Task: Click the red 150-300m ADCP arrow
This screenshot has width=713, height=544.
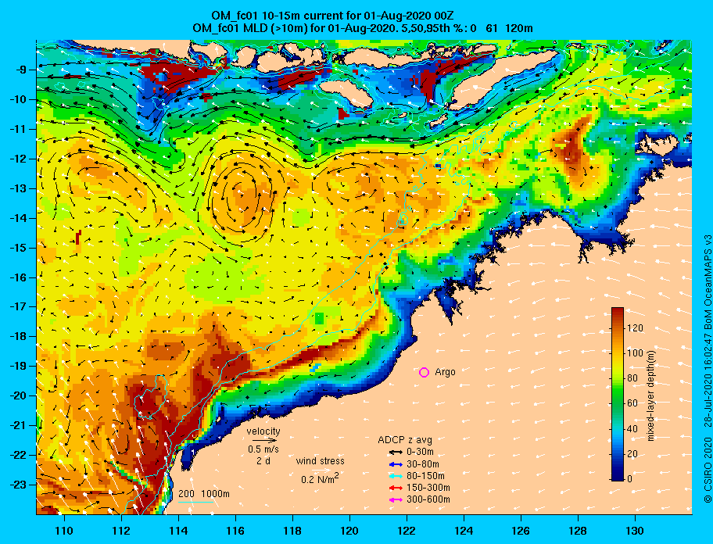Action: (x=396, y=488)
